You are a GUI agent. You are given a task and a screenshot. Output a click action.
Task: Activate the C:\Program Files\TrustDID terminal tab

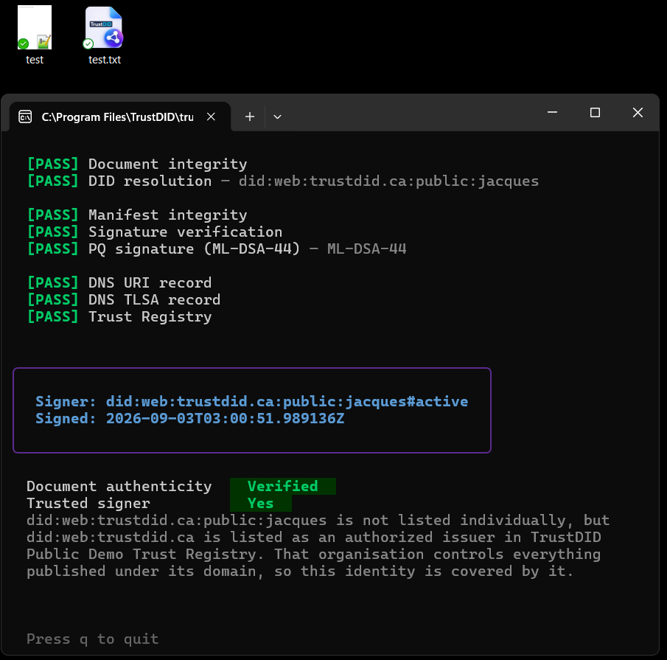(120, 117)
